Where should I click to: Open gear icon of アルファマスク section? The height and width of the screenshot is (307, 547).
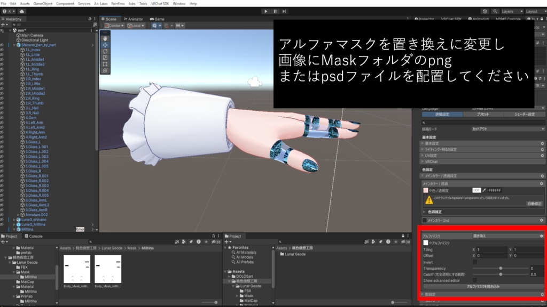(542, 236)
